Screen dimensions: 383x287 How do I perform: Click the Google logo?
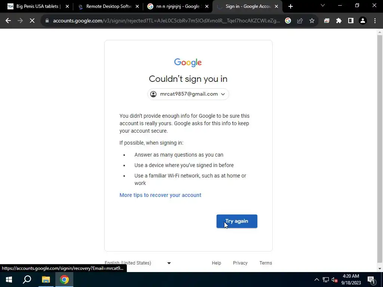click(188, 63)
